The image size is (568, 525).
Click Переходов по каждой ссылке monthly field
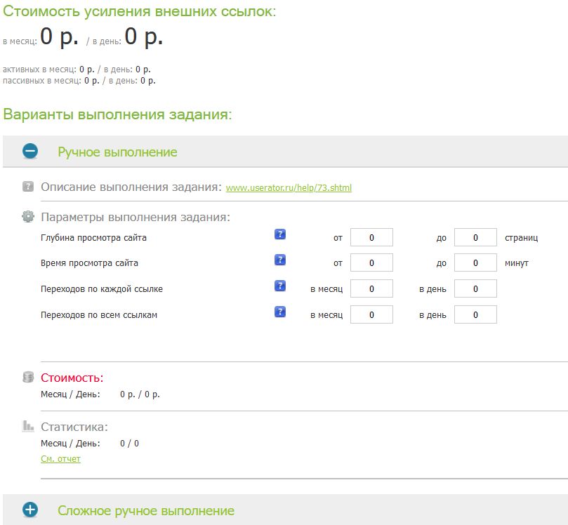coord(371,289)
